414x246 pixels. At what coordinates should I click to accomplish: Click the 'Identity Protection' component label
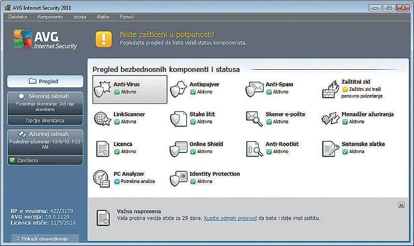click(x=215, y=174)
